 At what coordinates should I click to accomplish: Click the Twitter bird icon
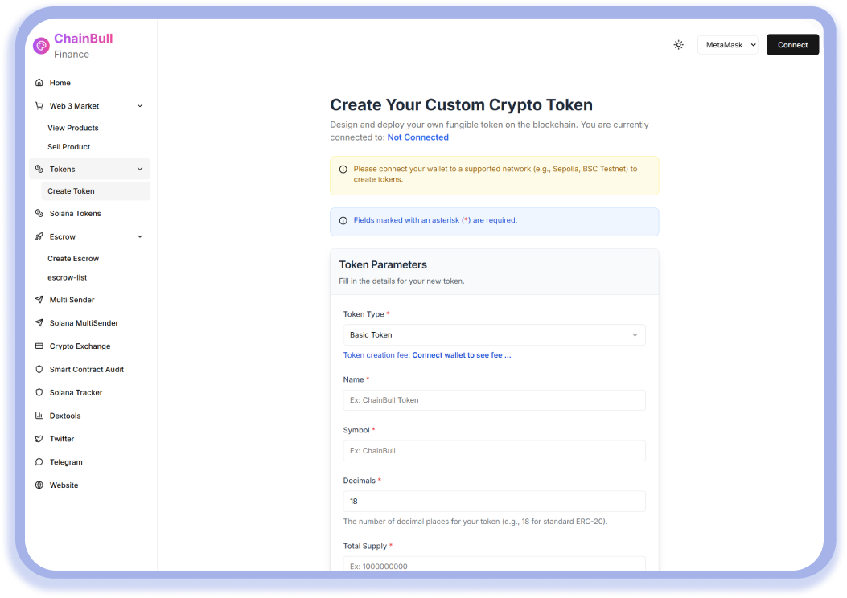(x=39, y=439)
